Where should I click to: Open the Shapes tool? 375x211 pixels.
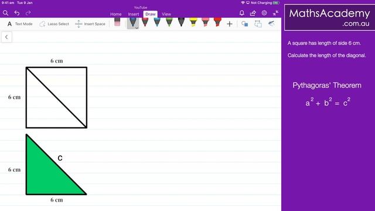(244, 23)
